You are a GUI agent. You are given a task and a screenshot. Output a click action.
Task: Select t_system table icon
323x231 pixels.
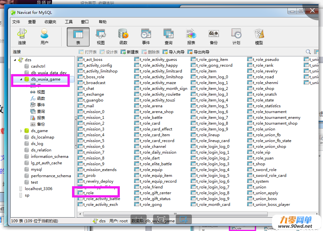click(x=249, y=181)
